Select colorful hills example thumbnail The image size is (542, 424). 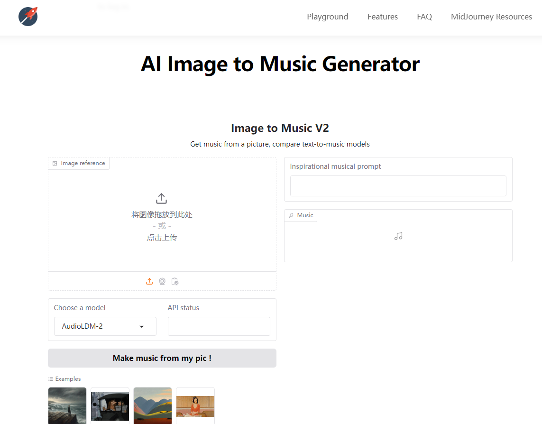click(152, 406)
